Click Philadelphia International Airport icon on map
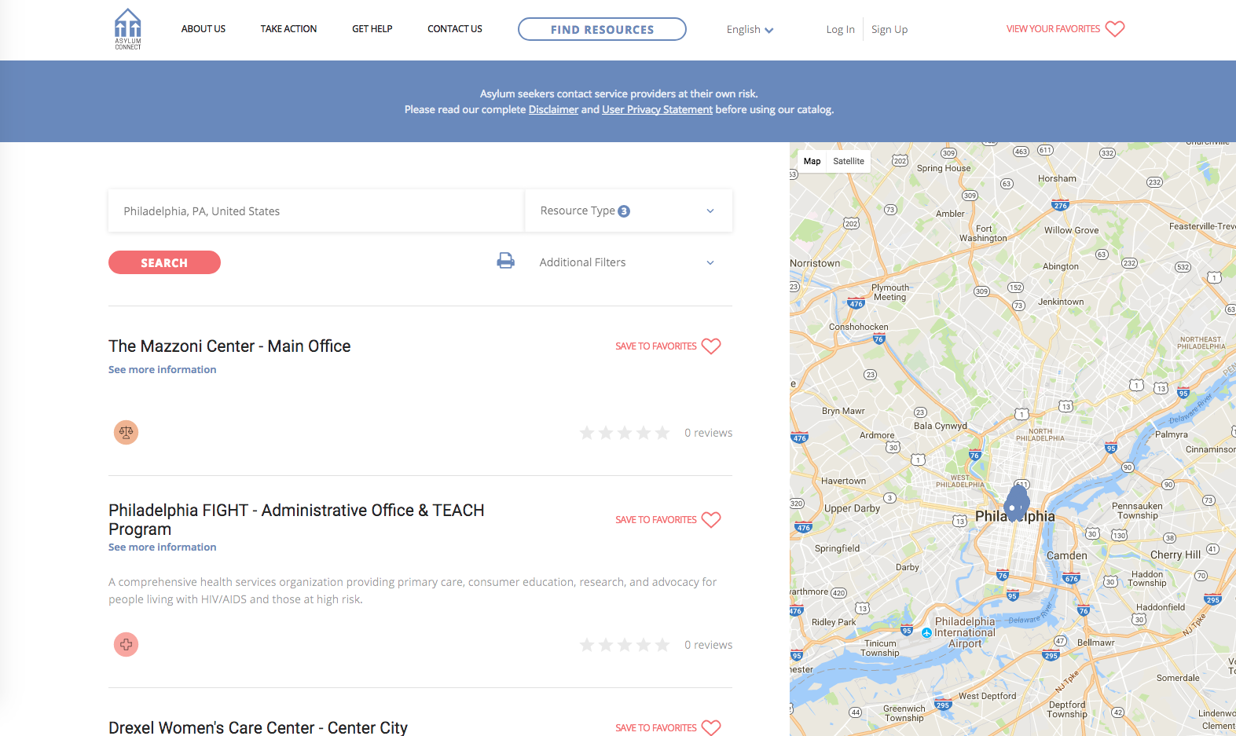The width and height of the screenshot is (1236, 736). pos(927,632)
